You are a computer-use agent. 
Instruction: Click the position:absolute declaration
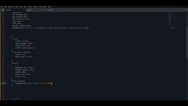coord(21,19)
